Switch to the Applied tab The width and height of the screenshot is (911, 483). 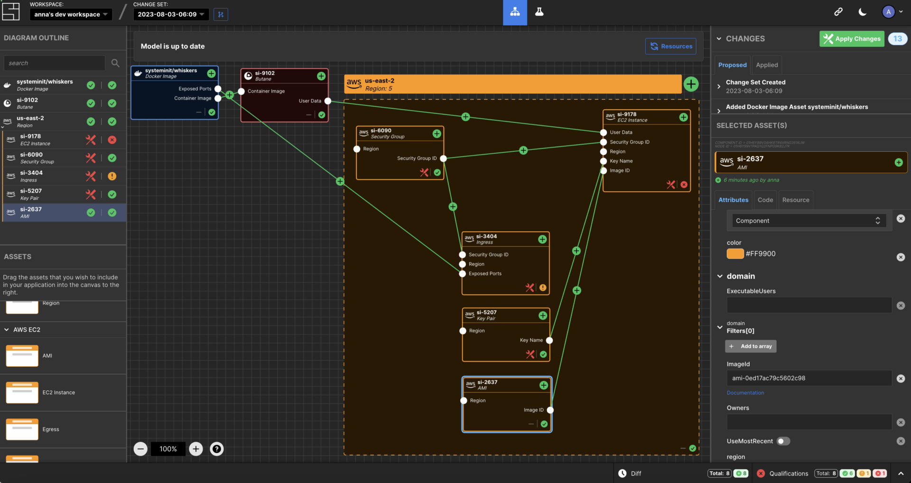766,65
